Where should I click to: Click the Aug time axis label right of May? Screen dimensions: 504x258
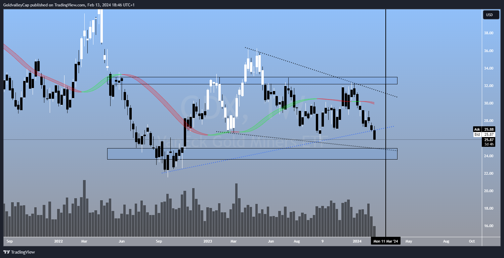(x=446, y=241)
